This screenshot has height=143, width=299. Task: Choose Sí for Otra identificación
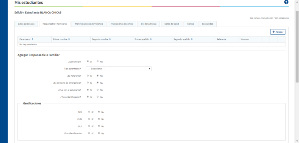pyautogui.click(x=89, y=133)
